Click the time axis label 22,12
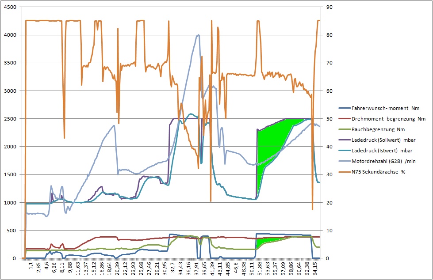The height and width of the screenshot is (280, 433). (x=125, y=269)
